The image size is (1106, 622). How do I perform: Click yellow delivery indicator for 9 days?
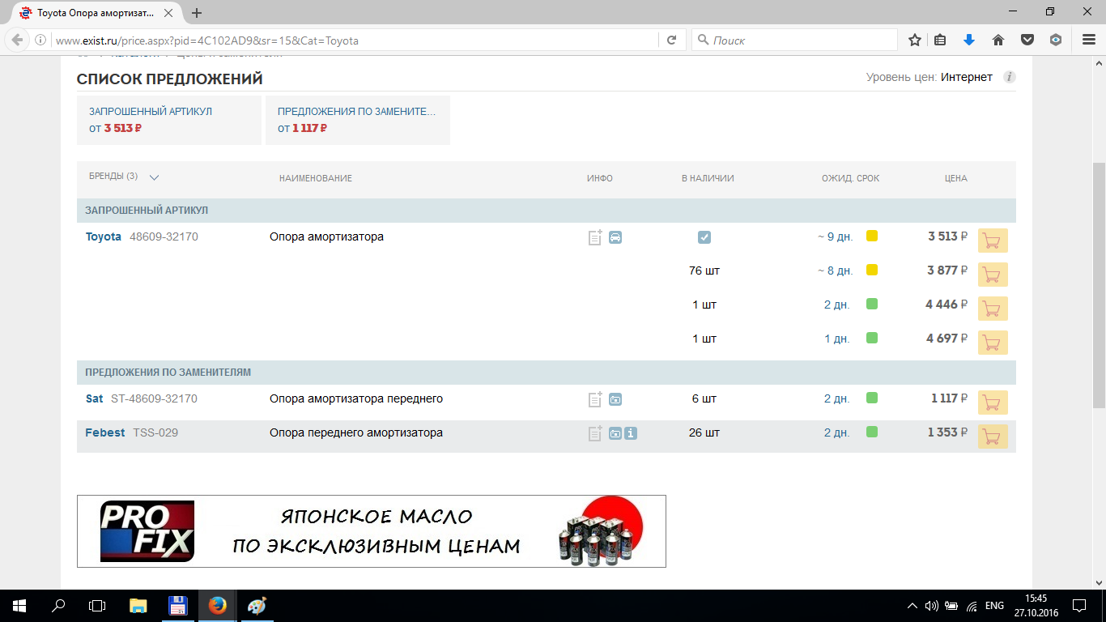pyautogui.click(x=872, y=236)
